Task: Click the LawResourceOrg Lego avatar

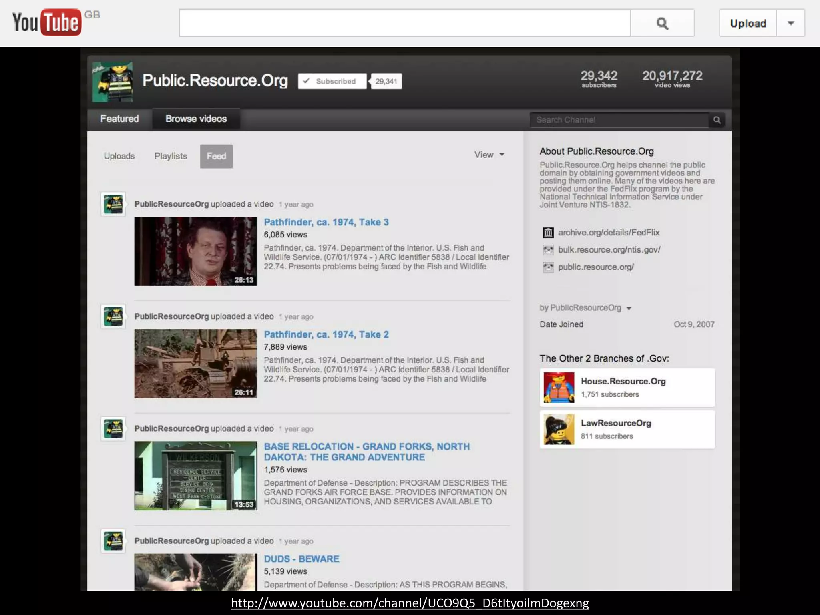Action: (x=559, y=429)
